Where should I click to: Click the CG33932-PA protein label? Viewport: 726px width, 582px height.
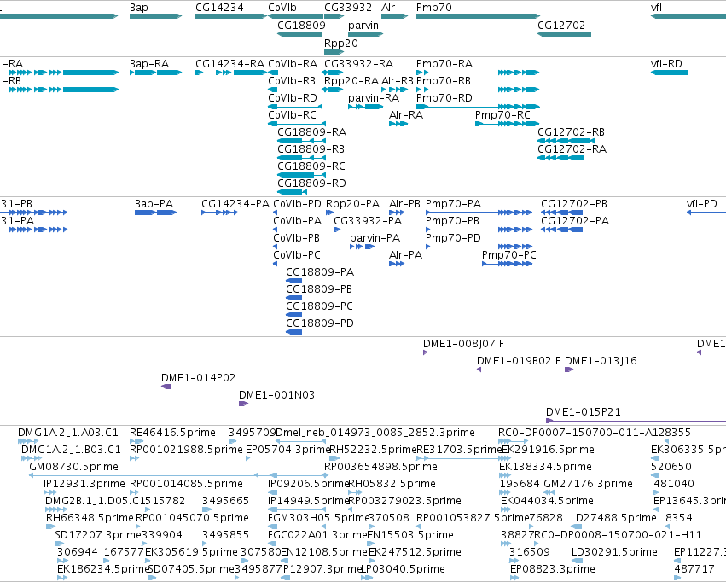[x=368, y=221]
